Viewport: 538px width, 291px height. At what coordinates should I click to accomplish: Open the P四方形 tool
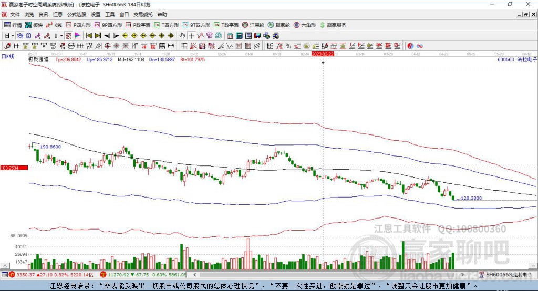(x=78, y=25)
